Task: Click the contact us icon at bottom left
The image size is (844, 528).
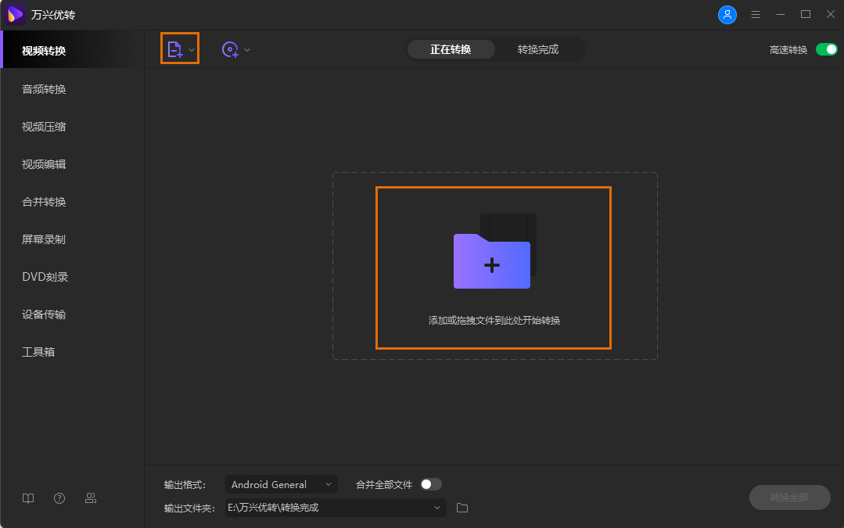Action: (91, 497)
